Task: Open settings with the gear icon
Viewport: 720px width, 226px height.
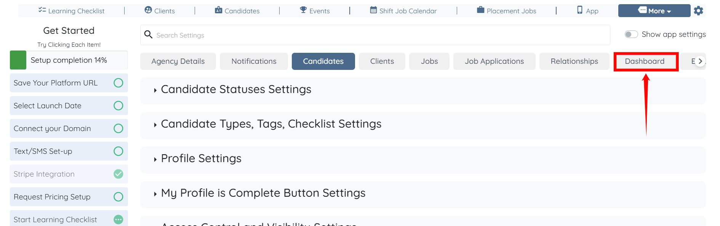Action: 698,11
